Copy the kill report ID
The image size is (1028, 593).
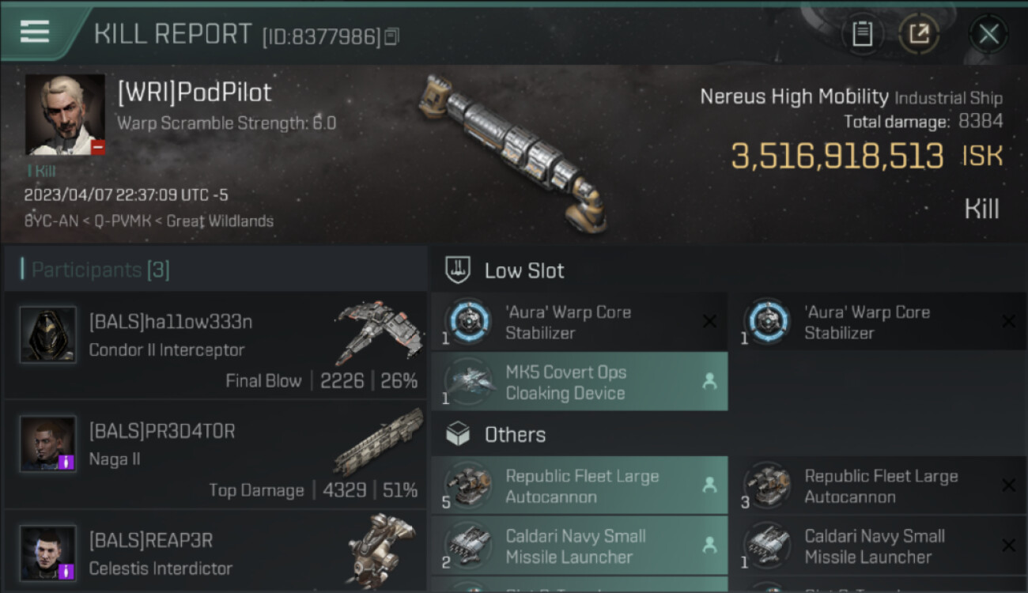(x=392, y=36)
